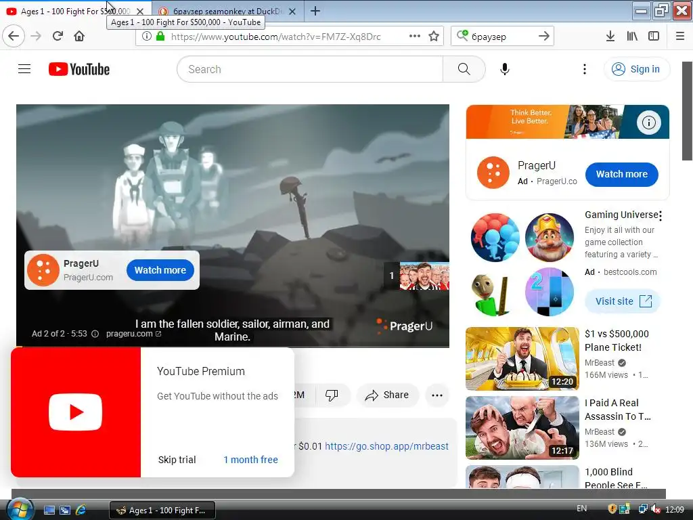
Task: Launch Internet Explorer from the quick launch
Action: [x=81, y=511]
